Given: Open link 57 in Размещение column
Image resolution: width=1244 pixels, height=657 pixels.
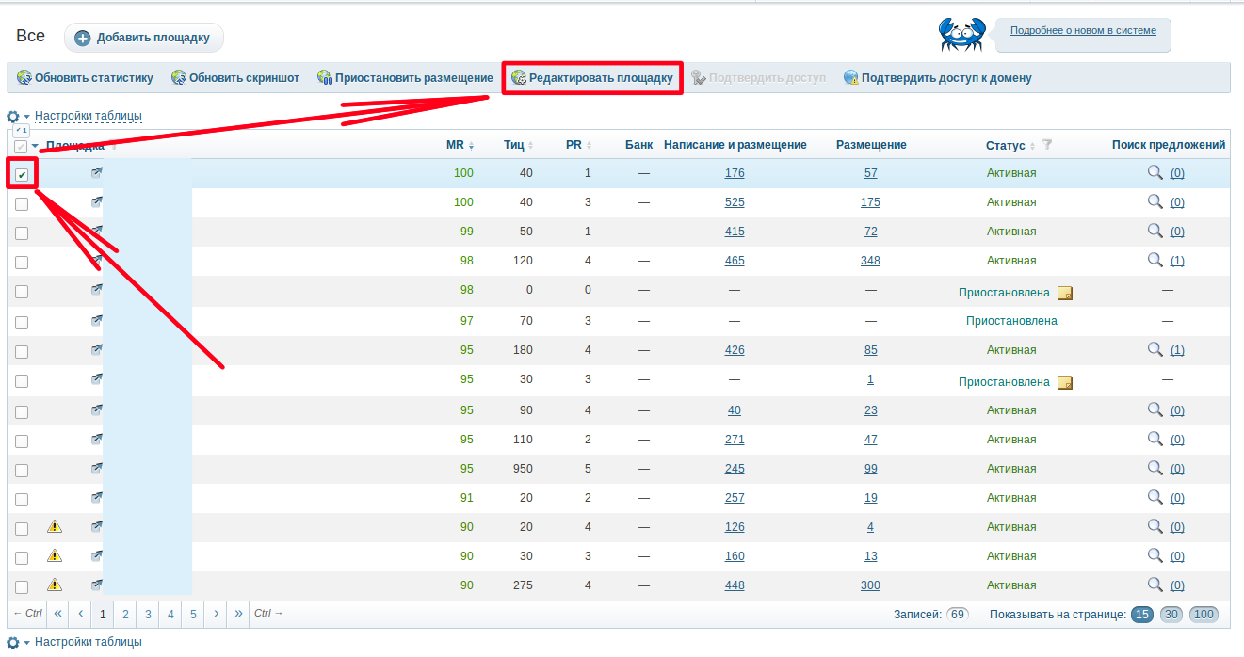Looking at the screenshot, I should click(870, 173).
